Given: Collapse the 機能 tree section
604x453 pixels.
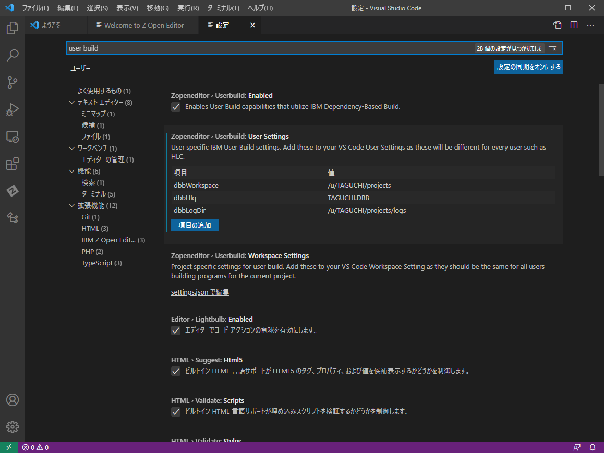Looking at the screenshot, I should (x=71, y=172).
